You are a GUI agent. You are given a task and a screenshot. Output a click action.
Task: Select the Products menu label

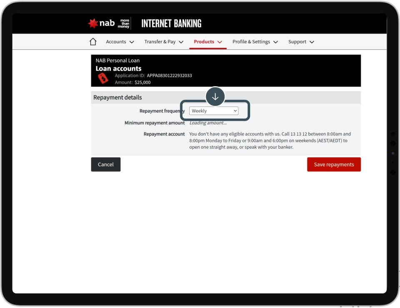[204, 42]
